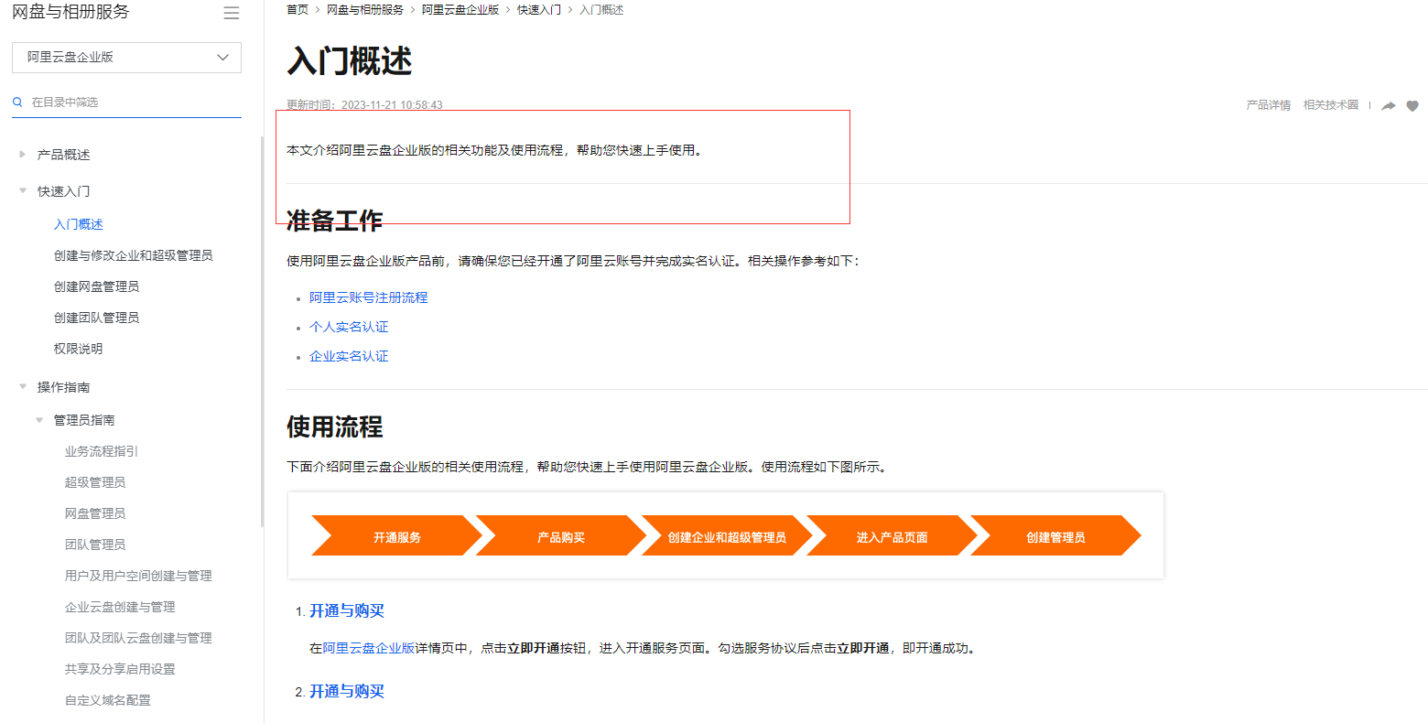
Task: Click the 产品概述 label in sidebar
Action: (64, 155)
